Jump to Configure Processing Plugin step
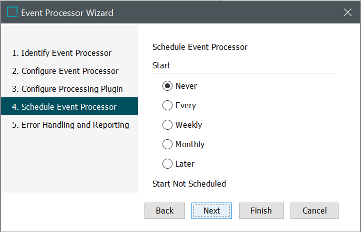 67,89
